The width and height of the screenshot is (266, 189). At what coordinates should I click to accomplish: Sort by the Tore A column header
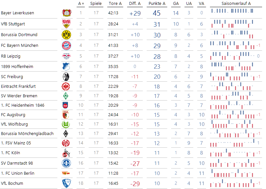click(x=115, y=4)
